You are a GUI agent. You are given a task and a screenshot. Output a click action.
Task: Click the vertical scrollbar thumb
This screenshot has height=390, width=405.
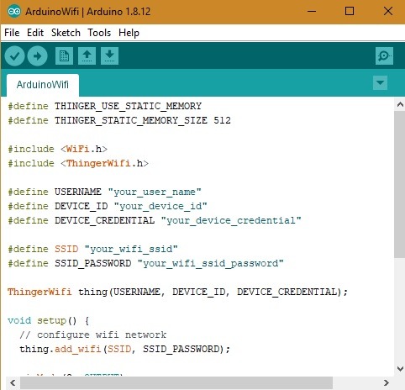[399, 184]
